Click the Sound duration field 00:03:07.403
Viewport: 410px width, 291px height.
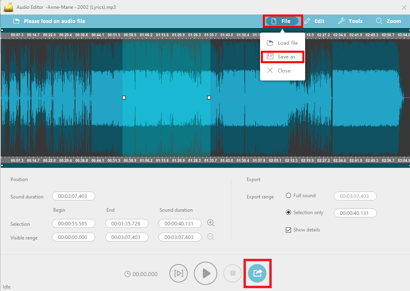pyautogui.click(x=73, y=196)
